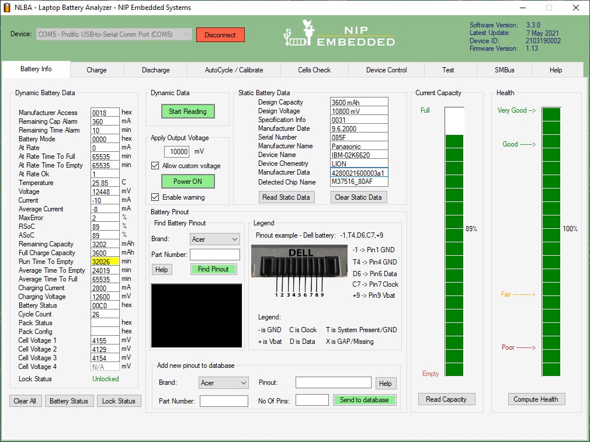Click the NLBA battery app icon in title bar
The width and height of the screenshot is (590, 442).
point(7,8)
